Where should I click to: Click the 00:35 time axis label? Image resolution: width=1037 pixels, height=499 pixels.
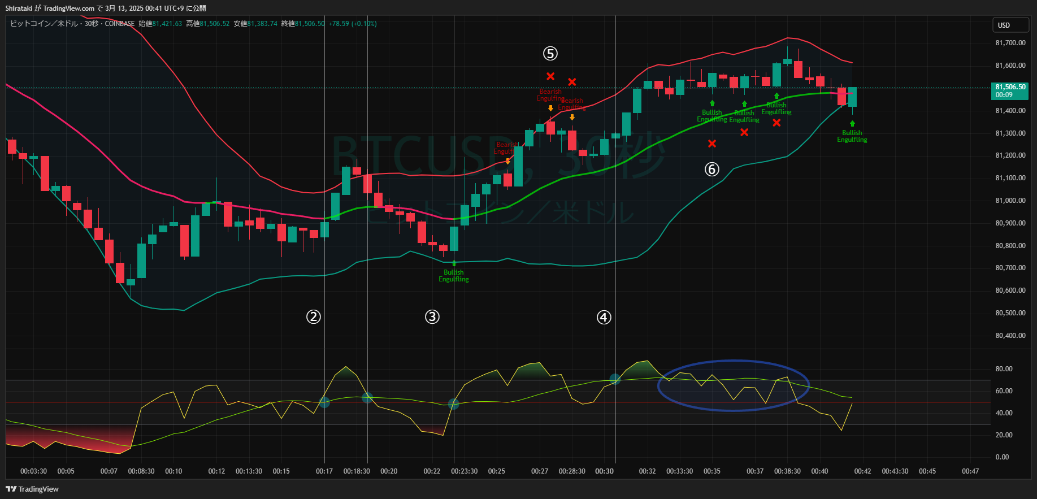pyautogui.click(x=712, y=471)
